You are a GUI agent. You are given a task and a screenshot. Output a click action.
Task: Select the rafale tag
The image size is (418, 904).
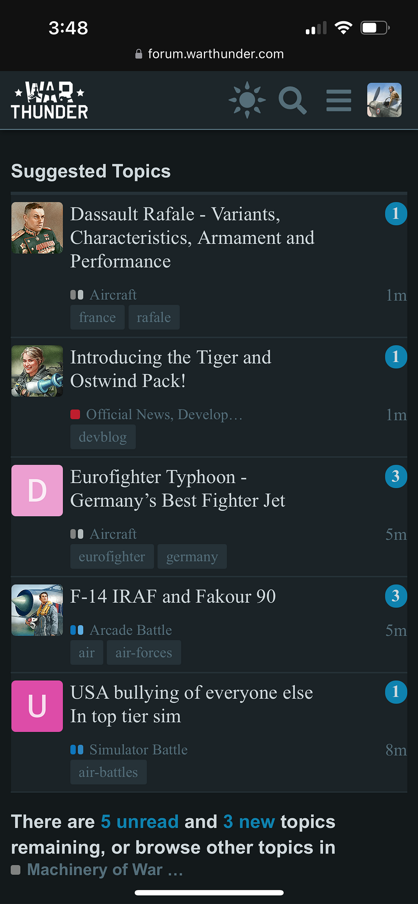tap(154, 317)
